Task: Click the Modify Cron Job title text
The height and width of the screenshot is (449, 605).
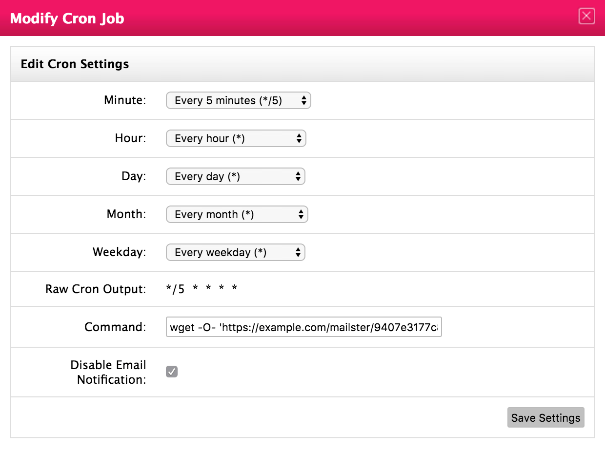Action: 67,19
